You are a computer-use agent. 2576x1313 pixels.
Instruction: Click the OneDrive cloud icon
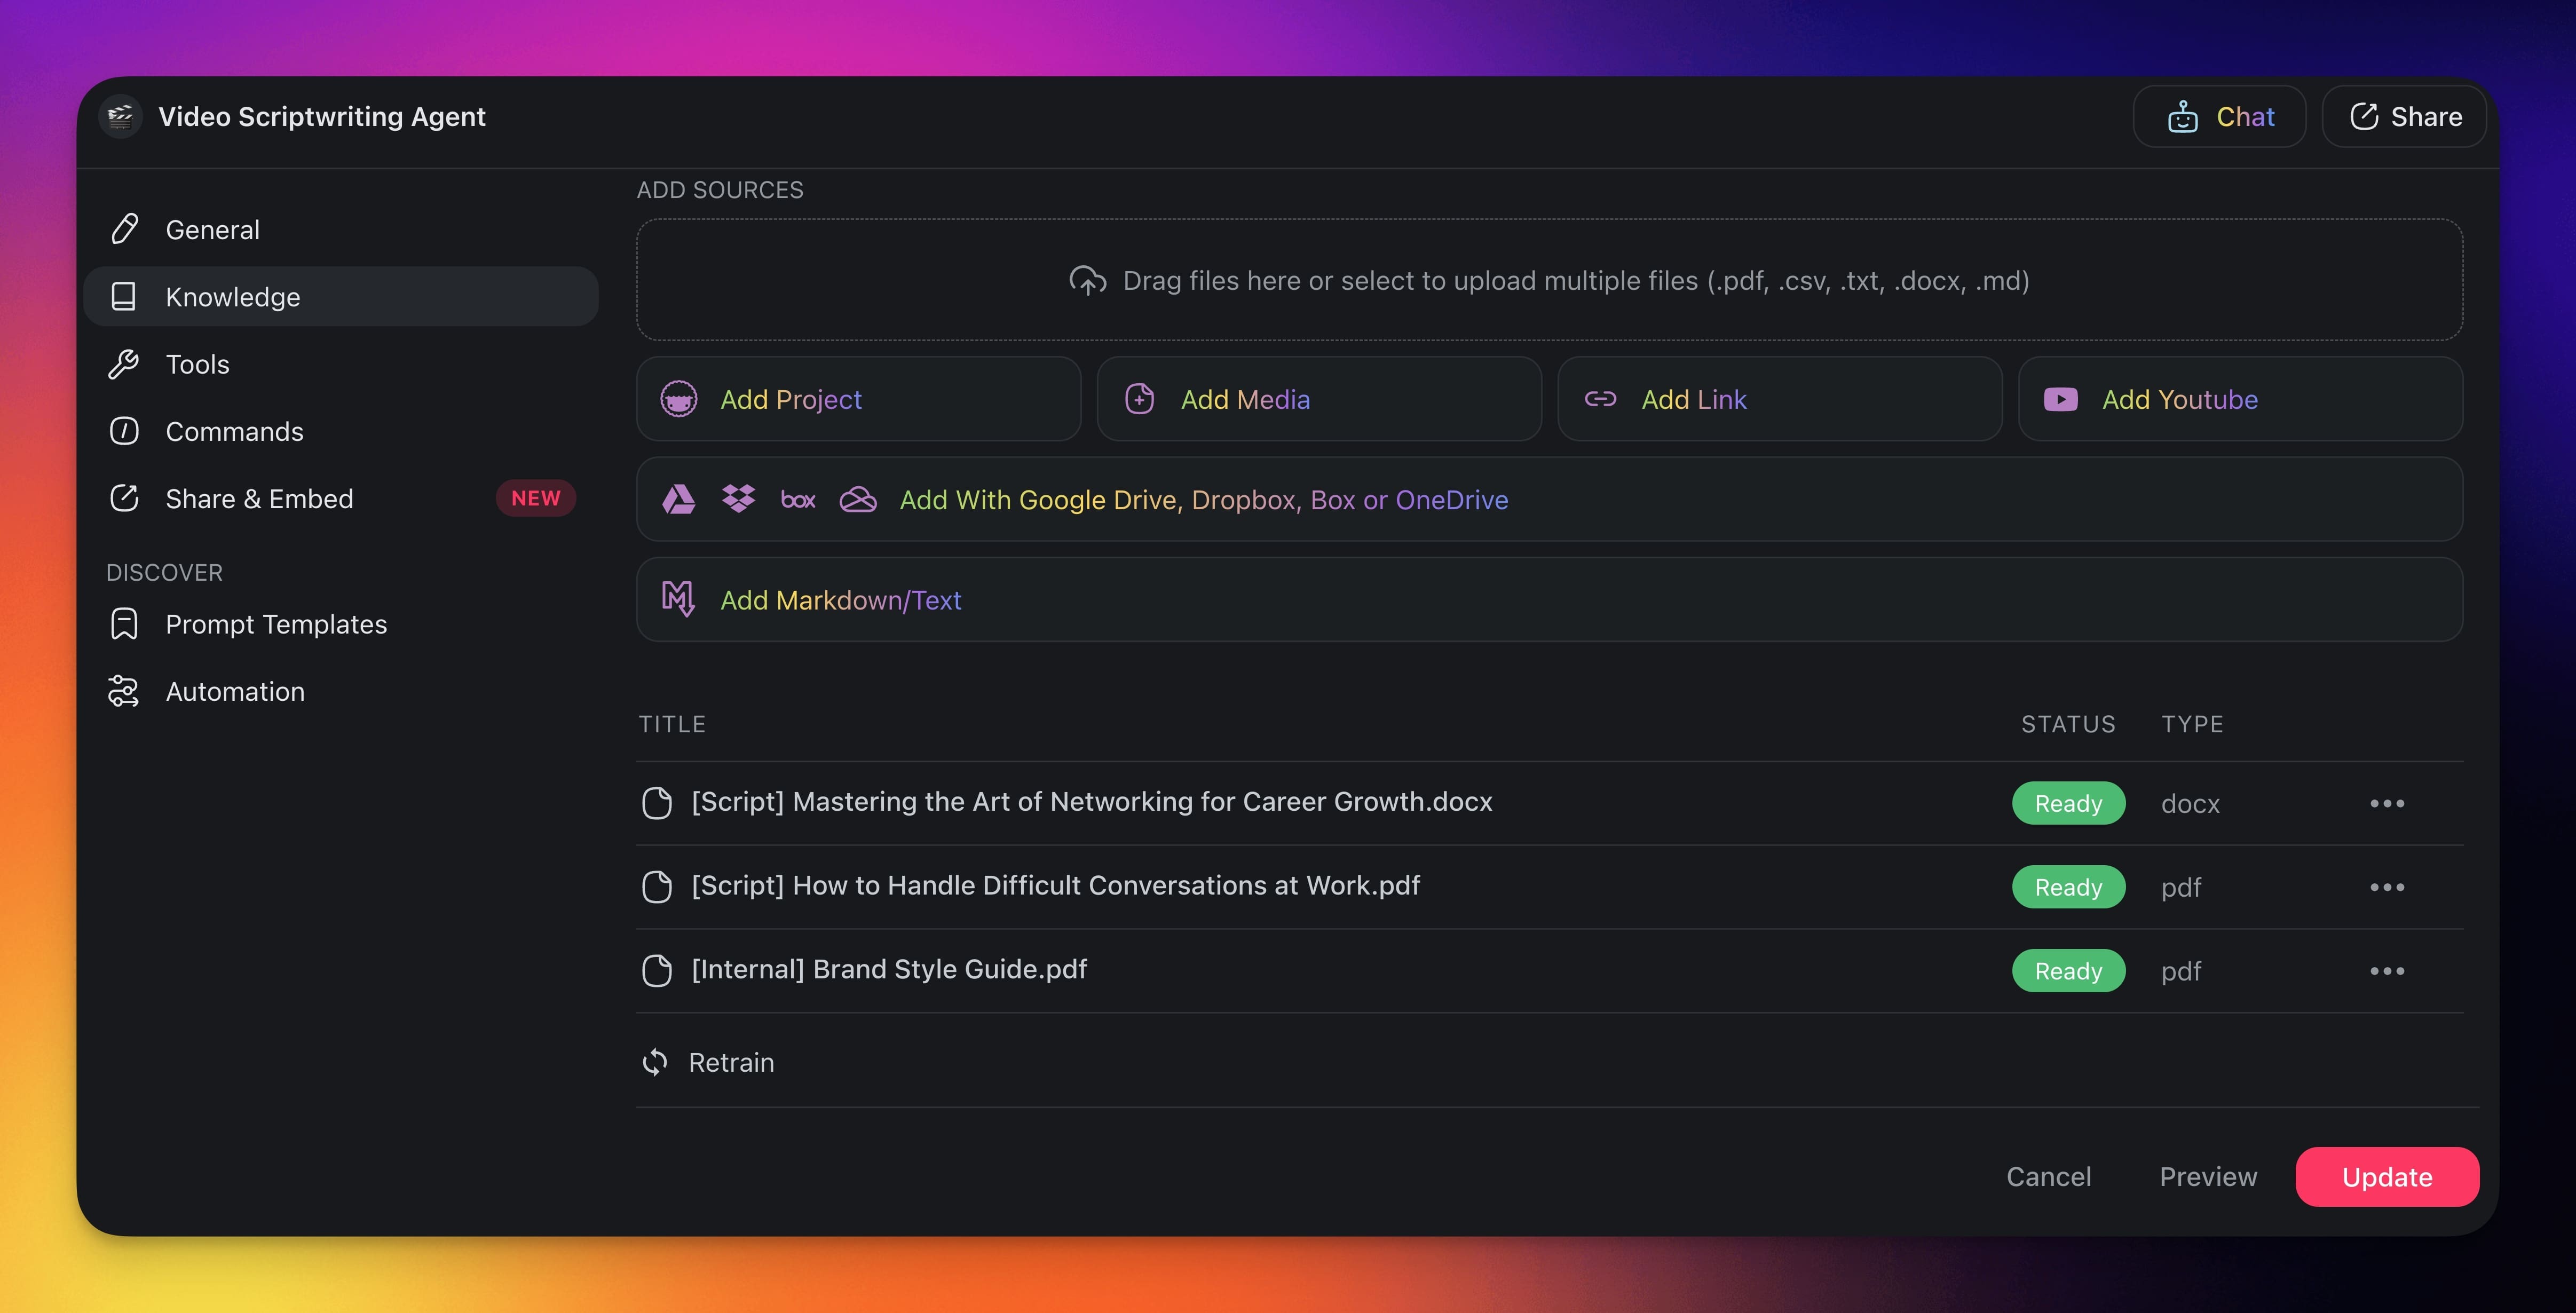858,499
